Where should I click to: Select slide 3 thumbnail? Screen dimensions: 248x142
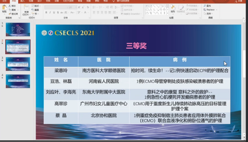coord(18,64)
